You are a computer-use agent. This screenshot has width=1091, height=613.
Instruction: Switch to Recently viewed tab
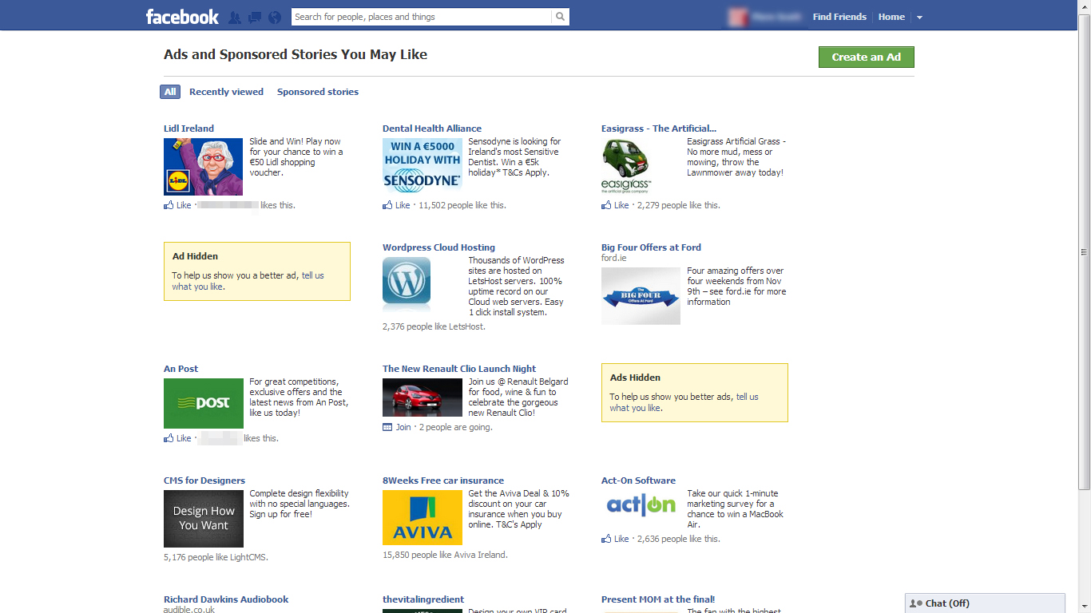pyautogui.click(x=226, y=92)
